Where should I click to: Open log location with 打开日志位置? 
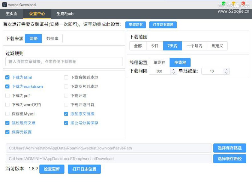click(84, 169)
